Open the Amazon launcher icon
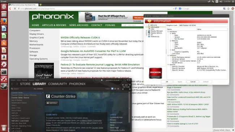The image size is (235, 132). pos(4,57)
